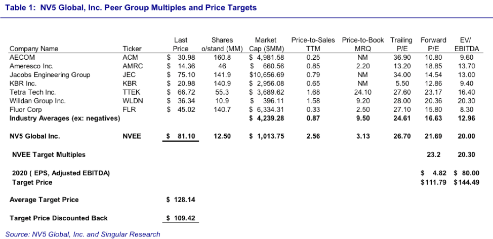Select the Company Name column header
This screenshot has height=239, width=493.
[34, 49]
